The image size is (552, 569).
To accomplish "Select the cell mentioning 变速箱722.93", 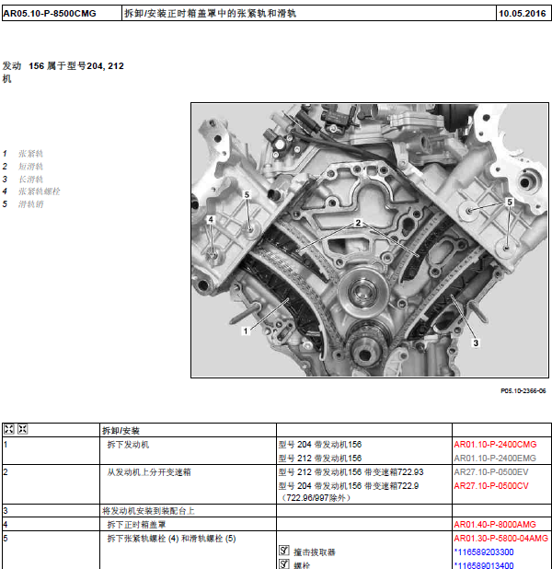I will (x=351, y=472).
